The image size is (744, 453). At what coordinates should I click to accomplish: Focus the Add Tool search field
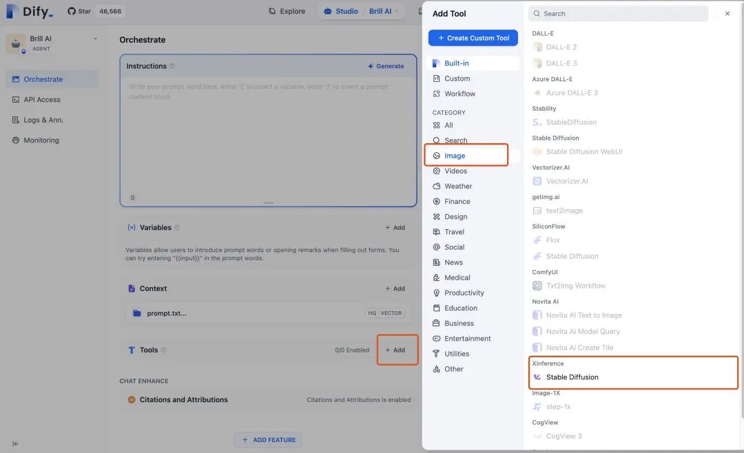pyautogui.click(x=618, y=14)
